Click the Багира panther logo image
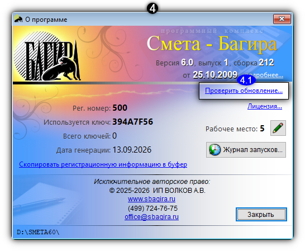The width and height of the screenshot is (305, 251). coord(47,56)
